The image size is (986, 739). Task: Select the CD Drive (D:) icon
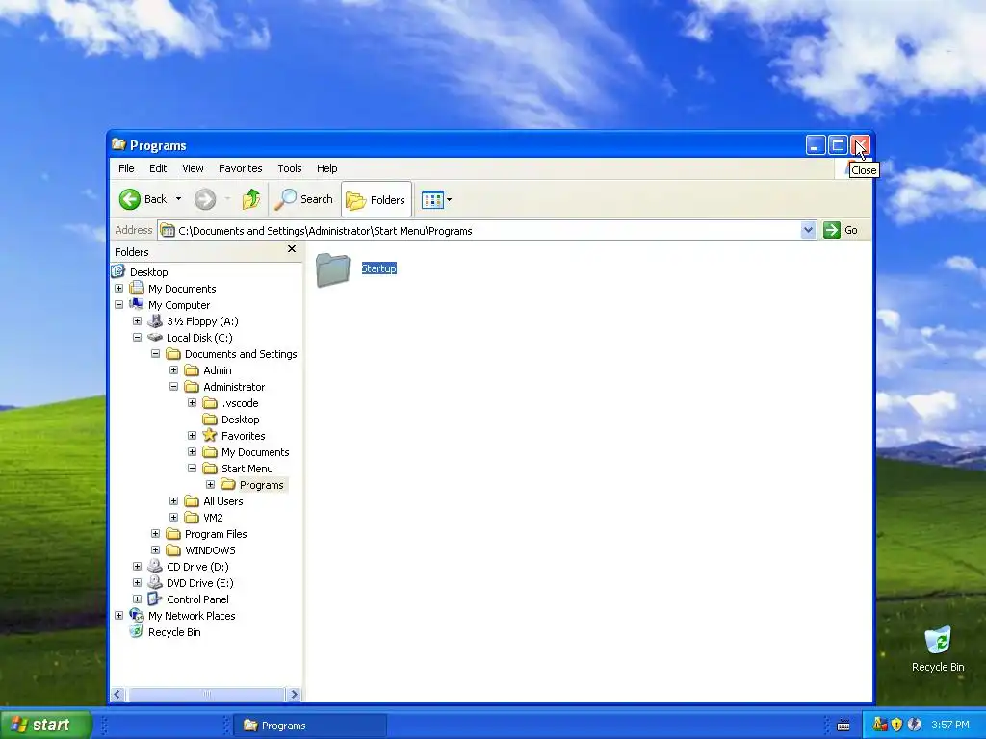155,566
